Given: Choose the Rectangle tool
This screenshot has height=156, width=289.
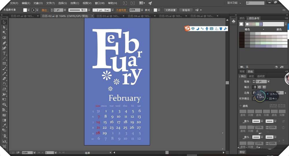Looking at the screenshot, I should point(4,63).
